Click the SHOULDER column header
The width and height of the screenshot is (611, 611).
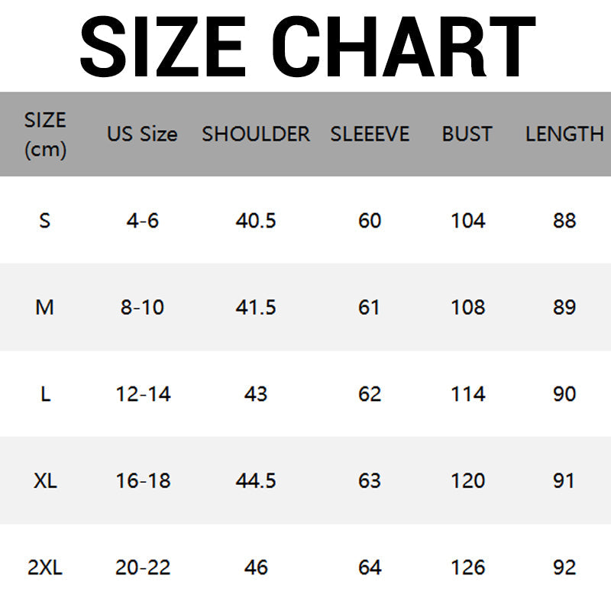(x=256, y=134)
